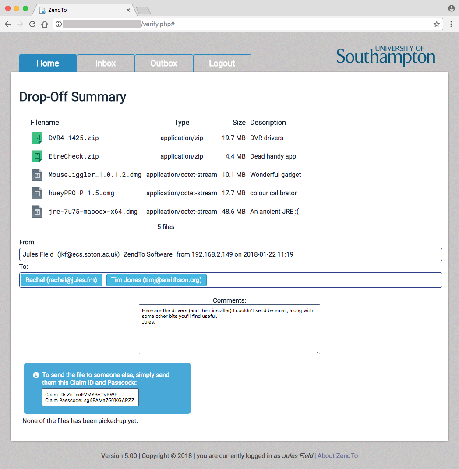Go to the browser home page icon
Screen dimensions: 459x469
tap(45, 24)
